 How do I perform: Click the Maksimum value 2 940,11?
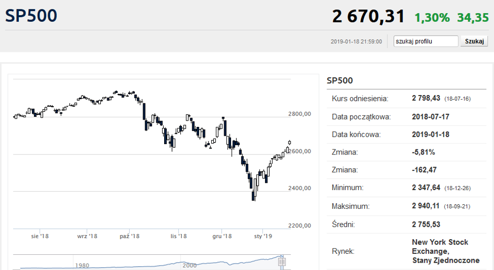click(426, 206)
